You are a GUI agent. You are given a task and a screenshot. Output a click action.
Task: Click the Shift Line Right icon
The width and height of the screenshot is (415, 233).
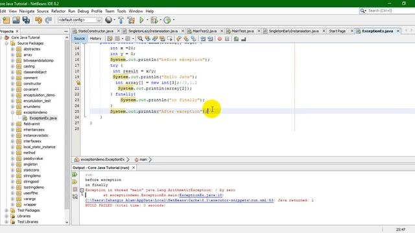coord(210,39)
